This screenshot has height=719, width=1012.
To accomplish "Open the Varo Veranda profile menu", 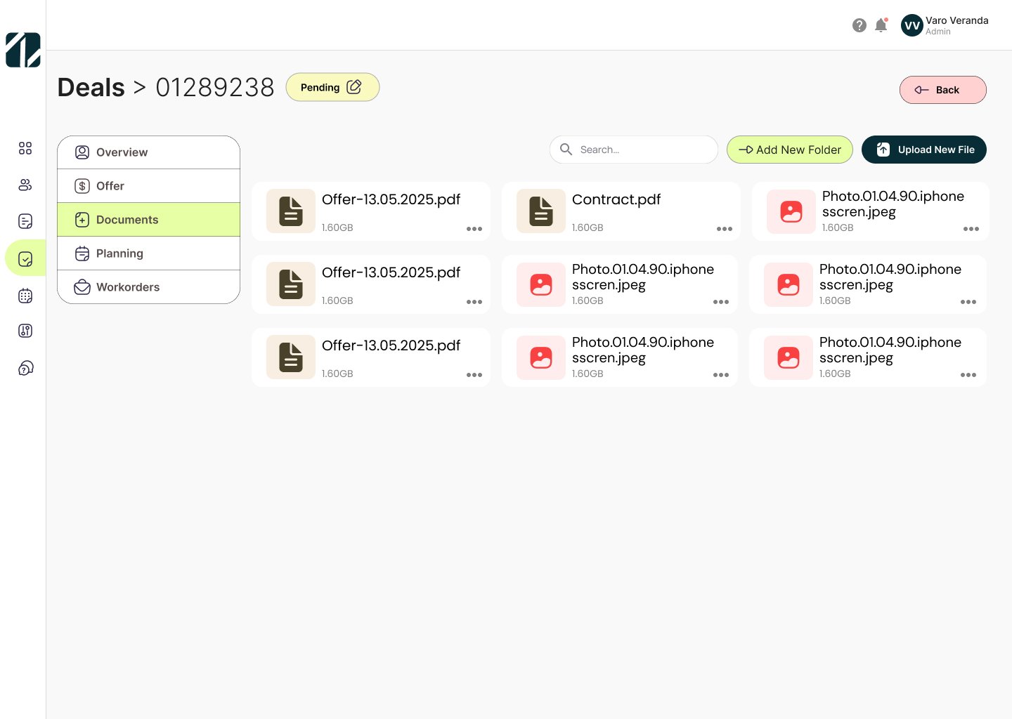I will pyautogui.click(x=945, y=25).
